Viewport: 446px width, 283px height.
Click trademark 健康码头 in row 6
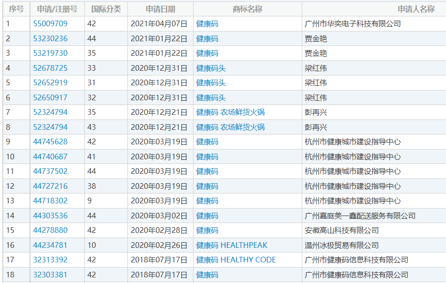tap(211, 98)
